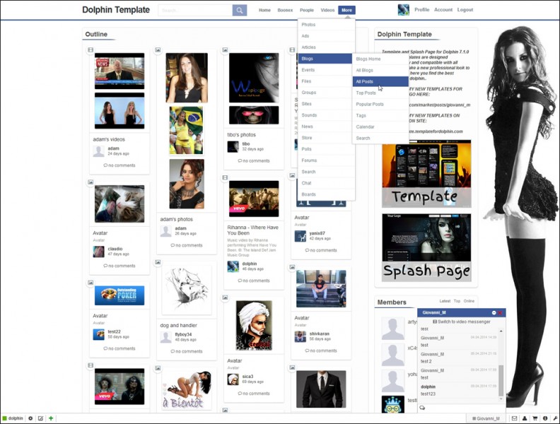Select Articles in the More menu
Viewport: 560px width, 424px height.
tap(326, 47)
